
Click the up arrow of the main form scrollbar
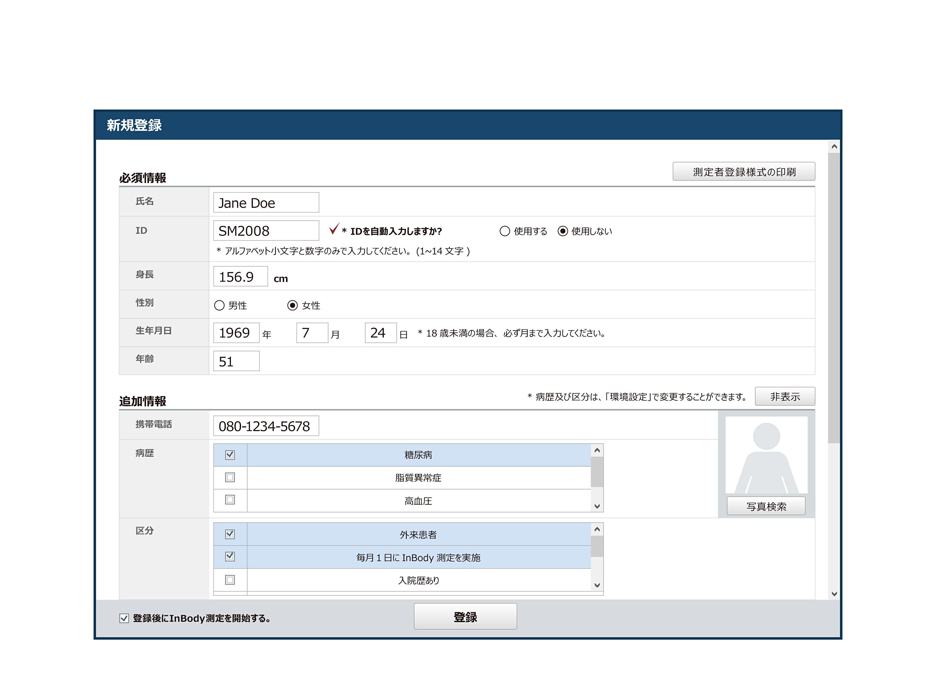[x=834, y=147]
